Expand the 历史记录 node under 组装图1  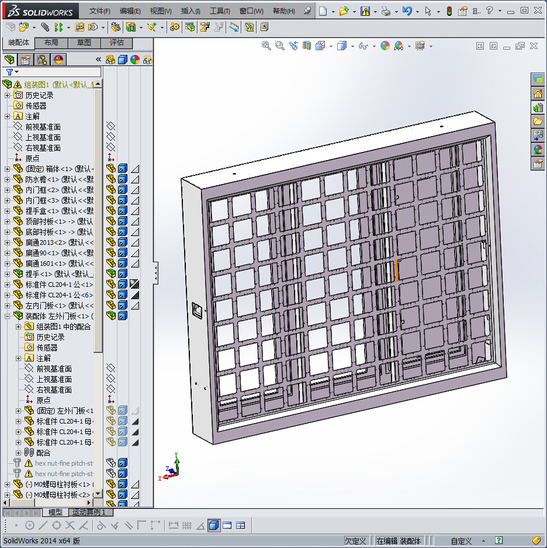pyautogui.click(x=8, y=95)
